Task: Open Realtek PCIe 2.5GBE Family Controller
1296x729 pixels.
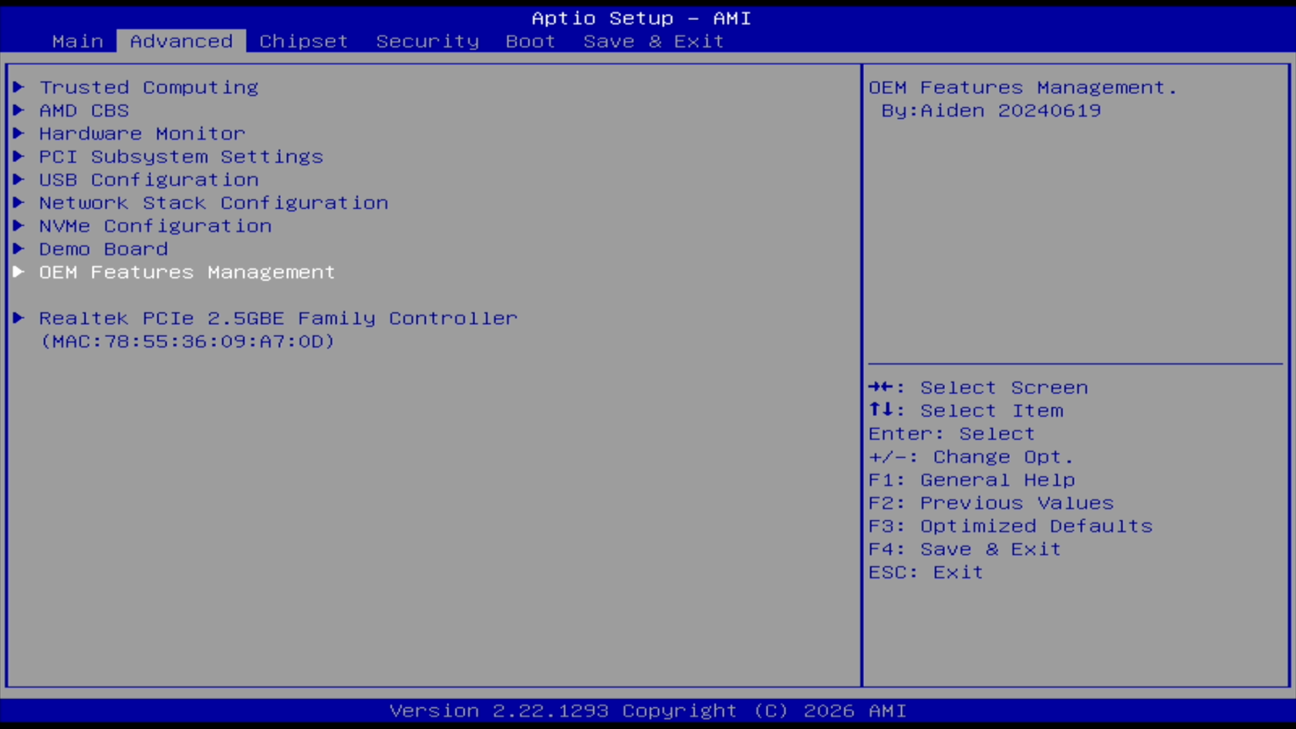Action: click(x=278, y=318)
